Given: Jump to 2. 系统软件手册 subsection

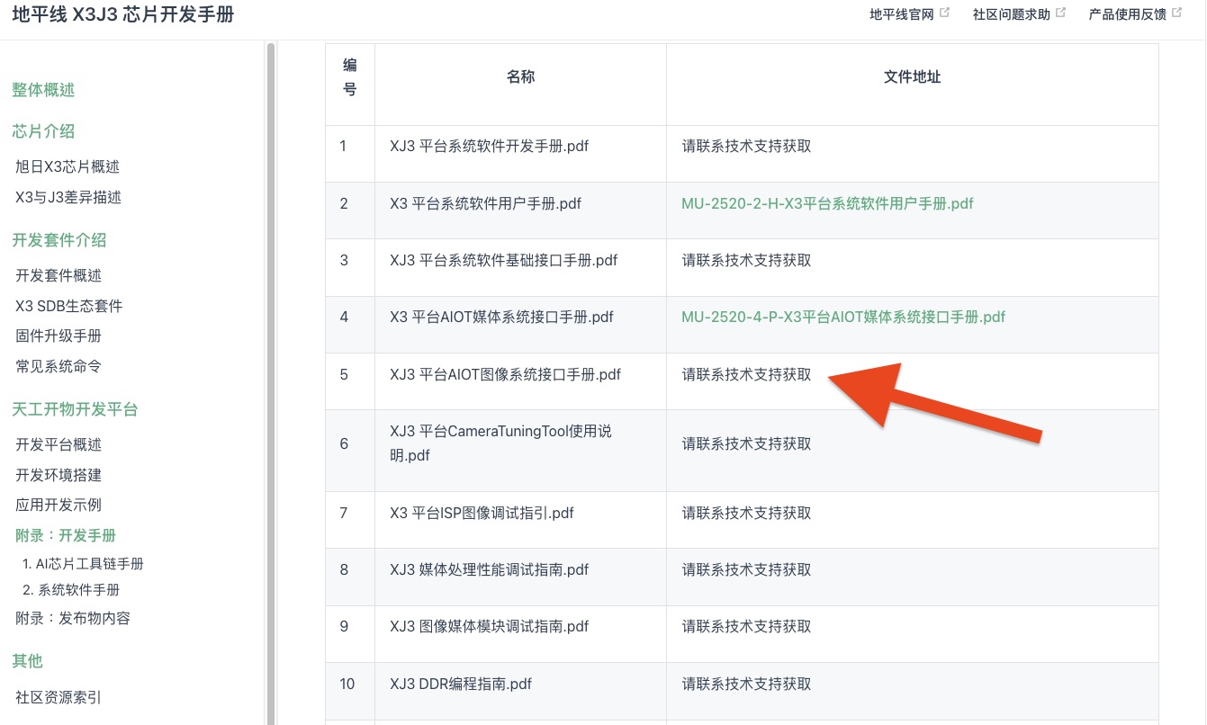Looking at the screenshot, I should click(71, 590).
